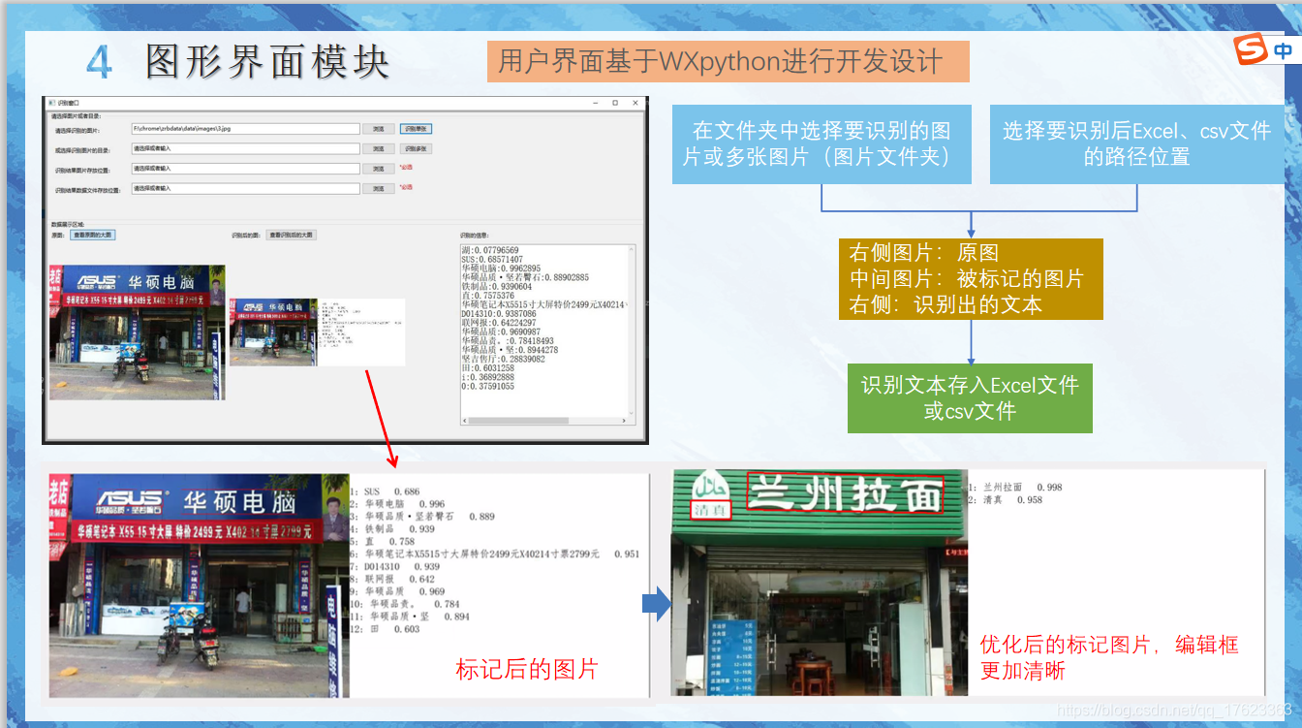The image size is (1302, 728).
Task: Click the Sogou input method S icon
Action: 1252,50
